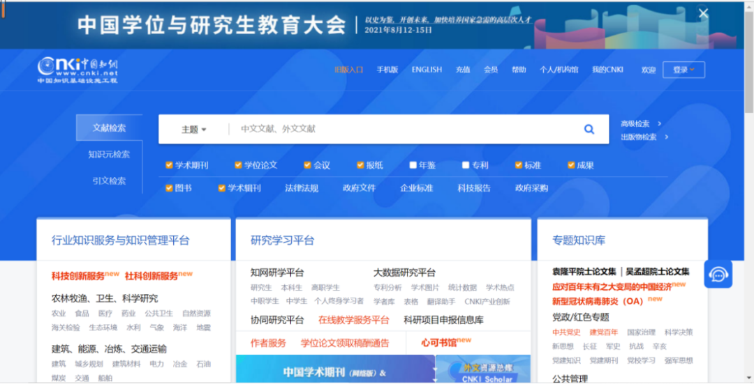754x384 pixels.
Task: Disable the 图书 checkbox
Action: (x=169, y=188)
